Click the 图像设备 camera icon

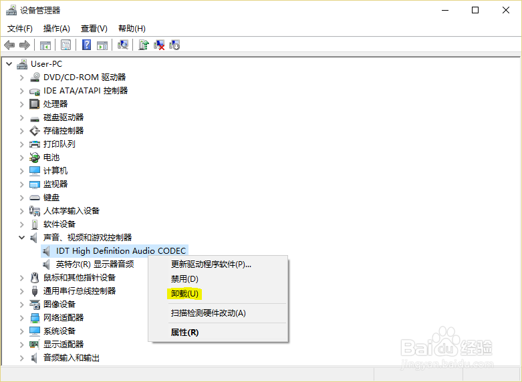click(x=35, y=305)
